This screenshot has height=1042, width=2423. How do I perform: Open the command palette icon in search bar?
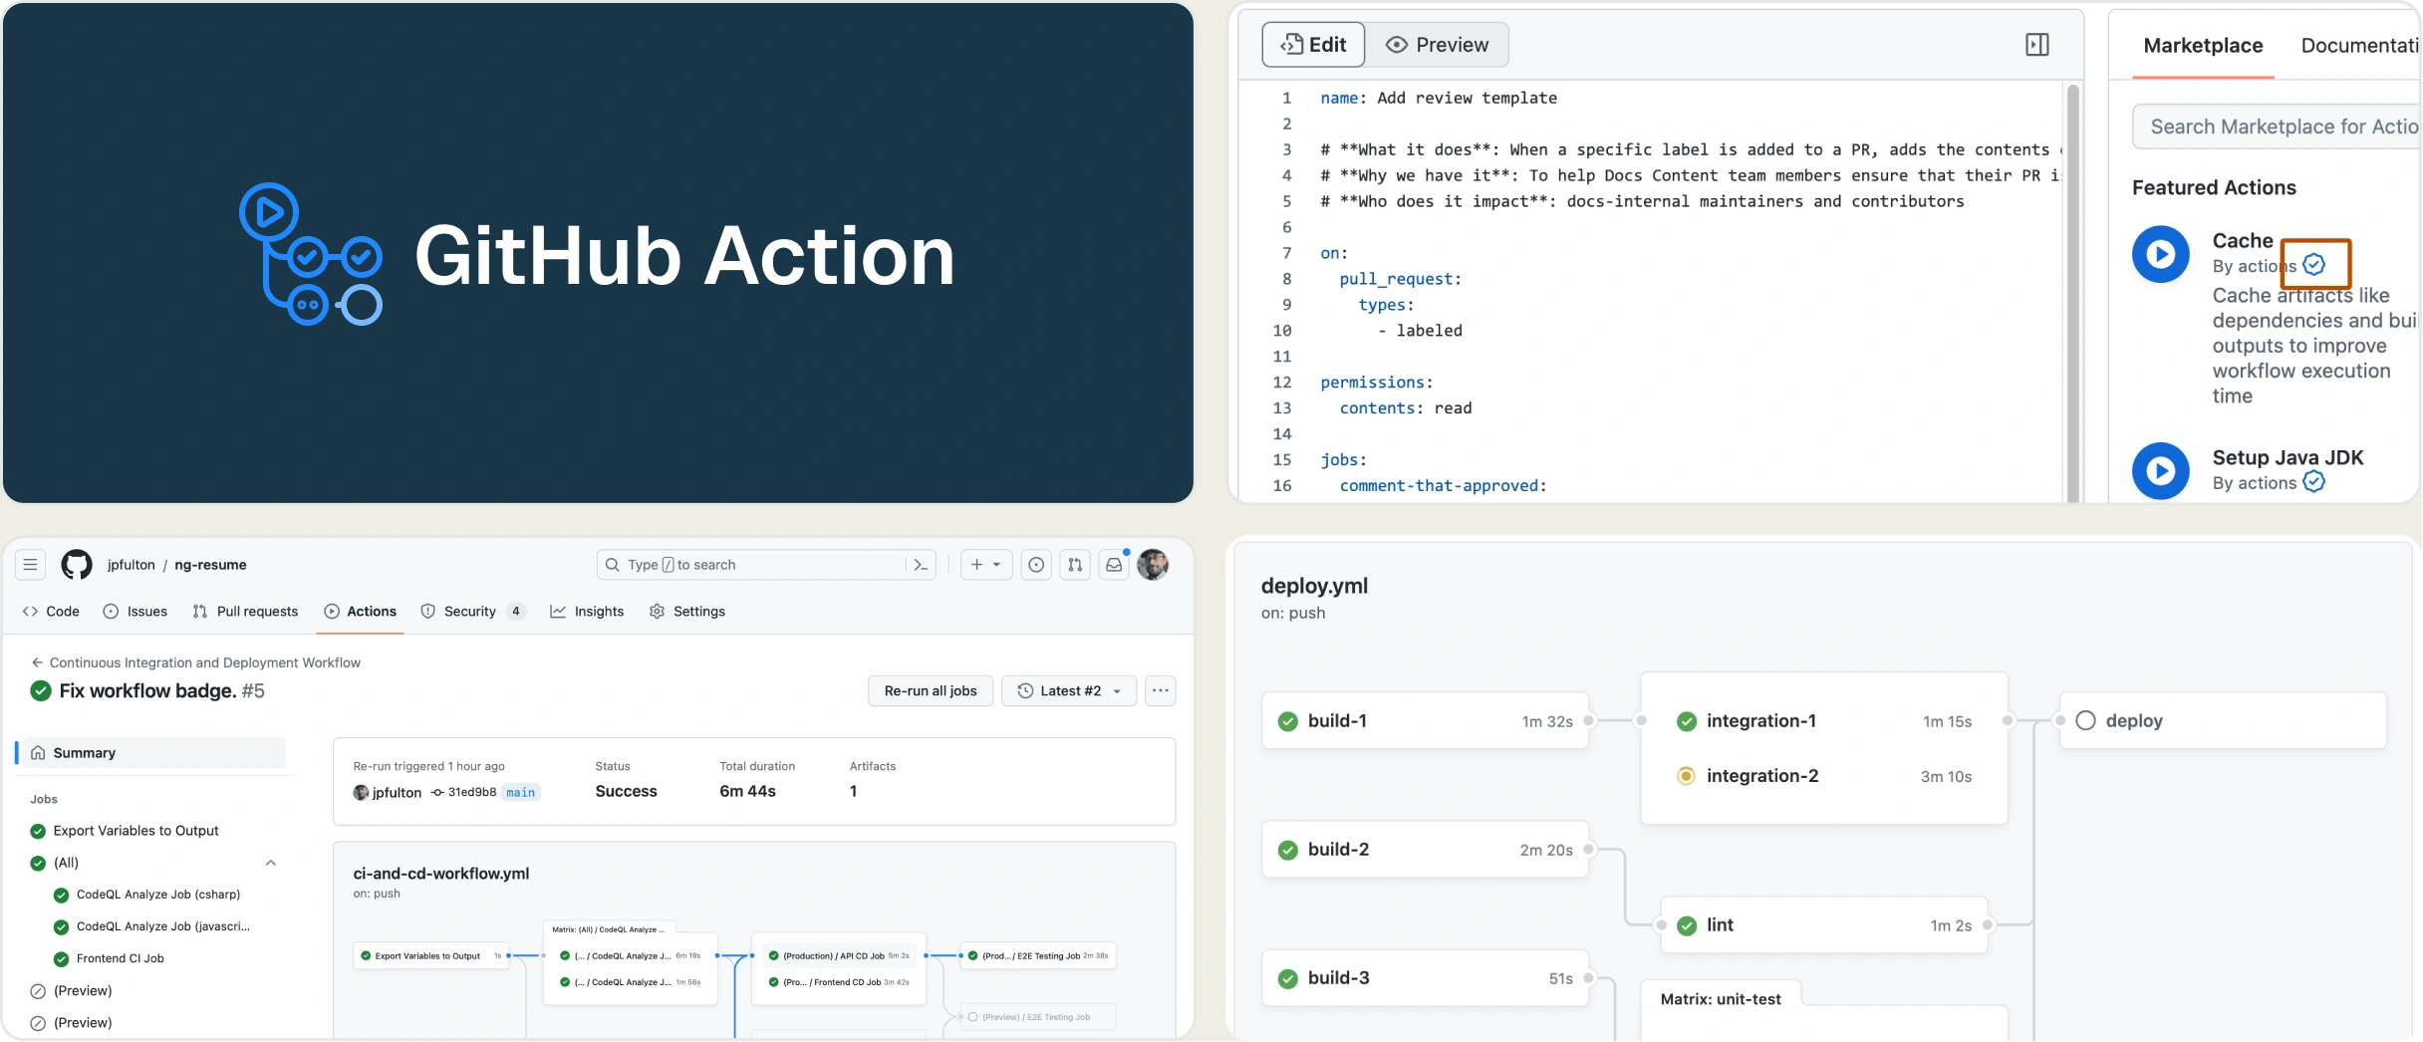(921, 565)
